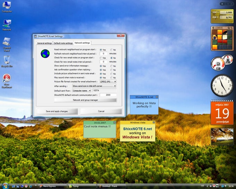Click menu box icon on yellow Windows Vista note
The height and width of the screenshot is (189, 236).
[x=154, y=122]
